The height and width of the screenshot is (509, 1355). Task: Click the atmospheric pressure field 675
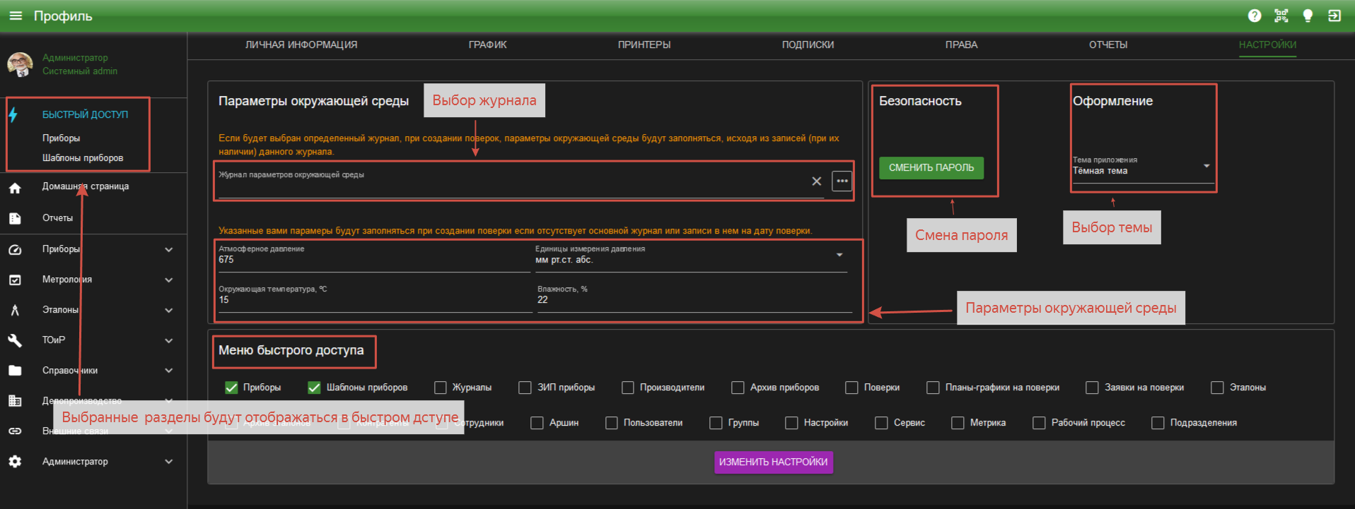(x=374, y=258)
